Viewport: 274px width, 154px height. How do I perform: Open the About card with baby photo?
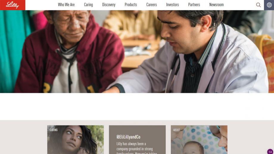199,140
